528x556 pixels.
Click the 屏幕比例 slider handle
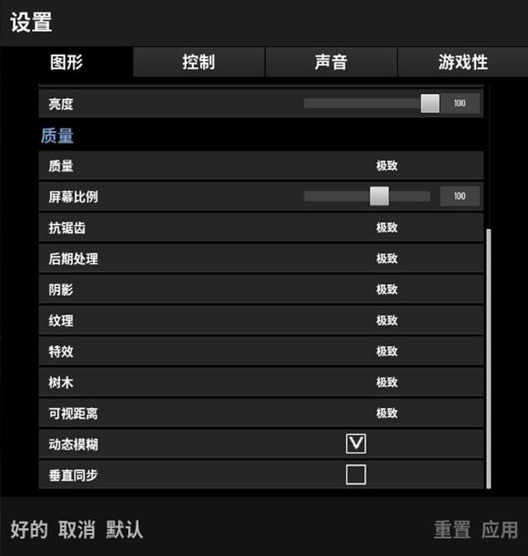click(379, 196)
